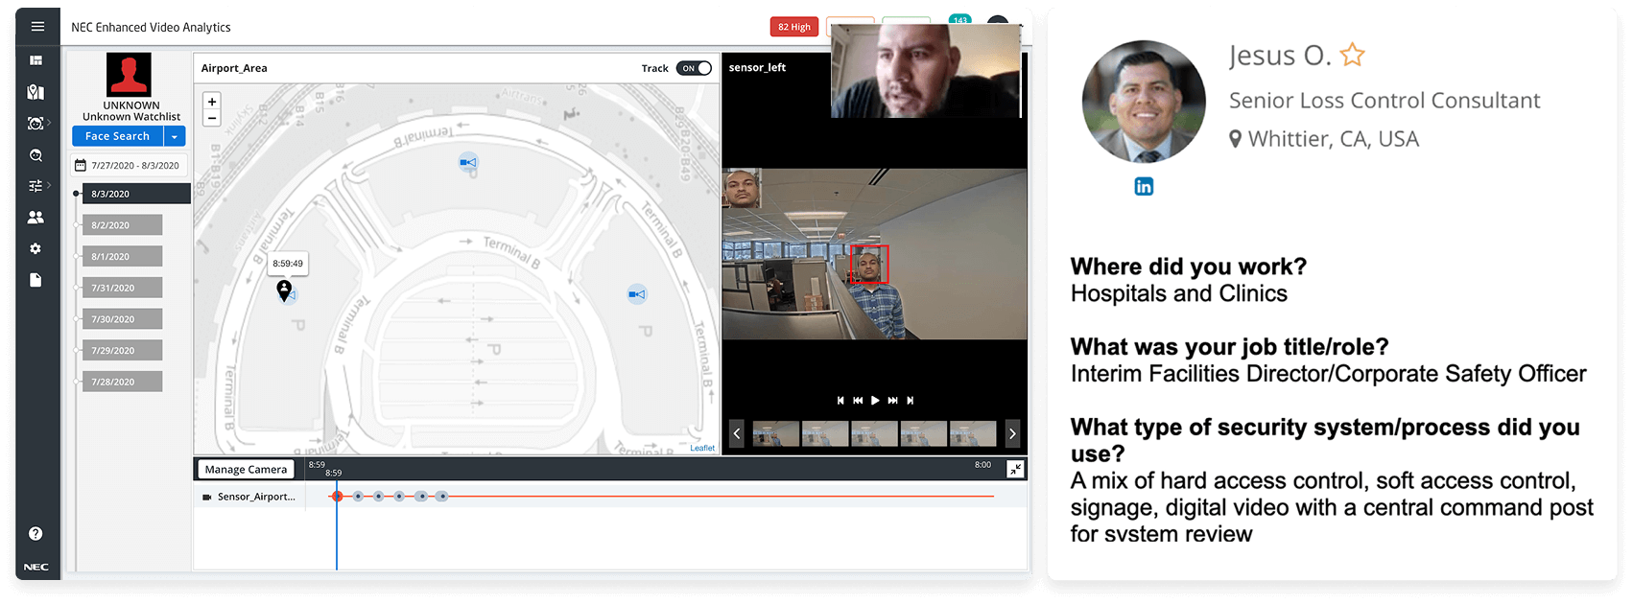Click the sixth timeline event dot

[x=441, y=496]
